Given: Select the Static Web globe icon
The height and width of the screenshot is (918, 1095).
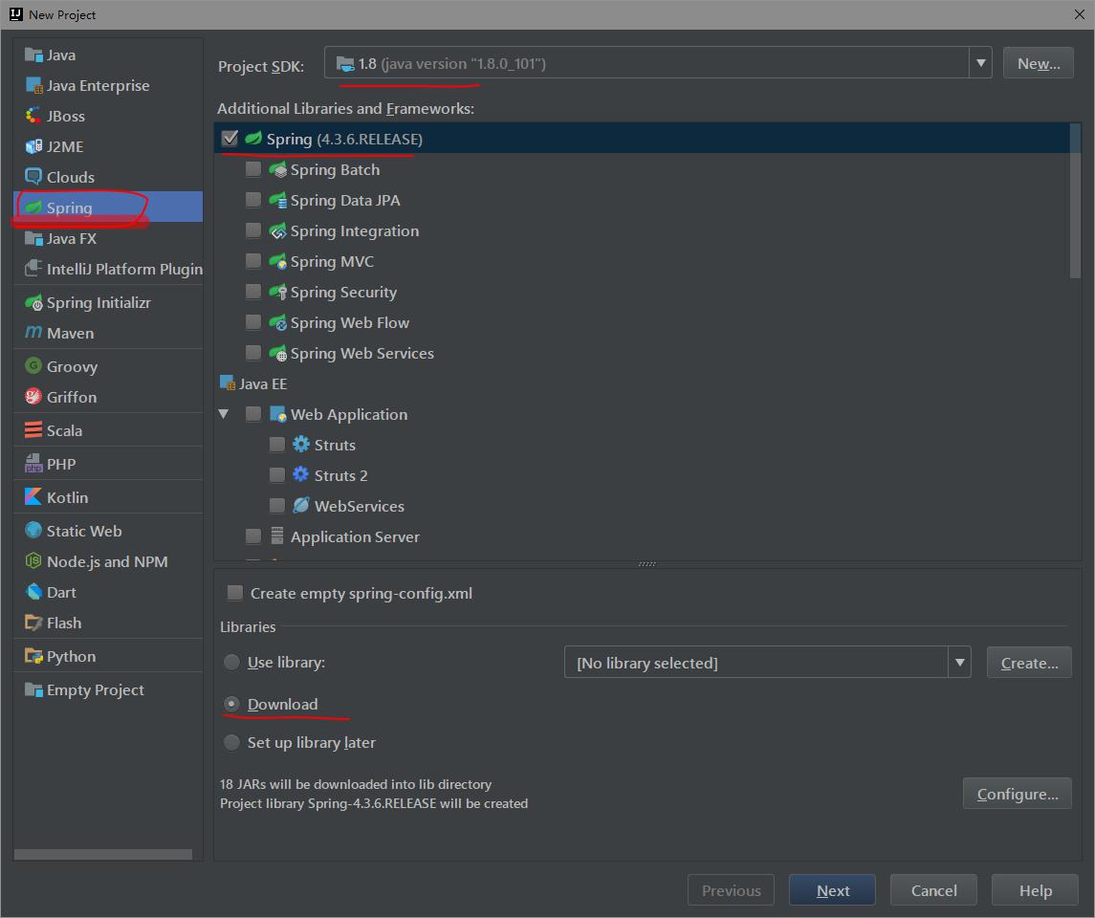Looking at the screenshot, I should coord(33,531).
